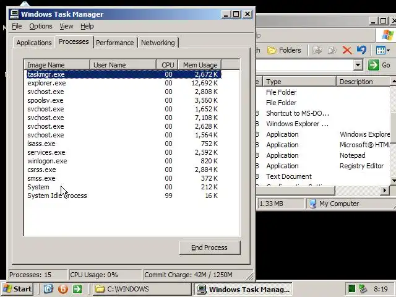Expand the Explorer address bar dropdown arrow
Screen dimensions: 396x297
point(358,65)
